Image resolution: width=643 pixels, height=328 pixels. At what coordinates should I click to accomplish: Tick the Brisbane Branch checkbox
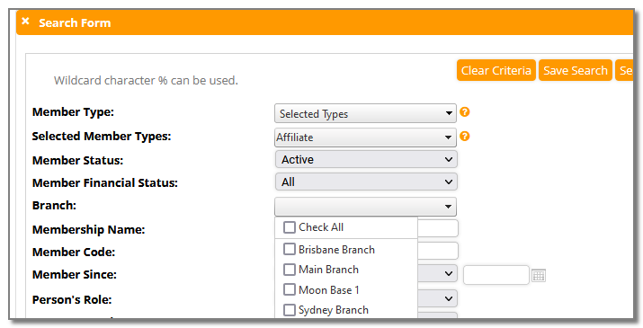[x=290, y=249]
